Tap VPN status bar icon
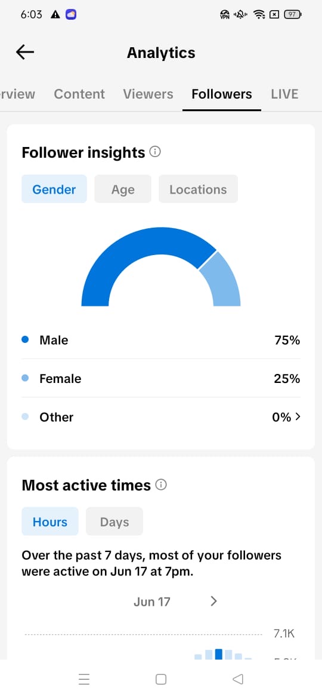The width and height of the screenshot is (322, 699). click(225, 15)
